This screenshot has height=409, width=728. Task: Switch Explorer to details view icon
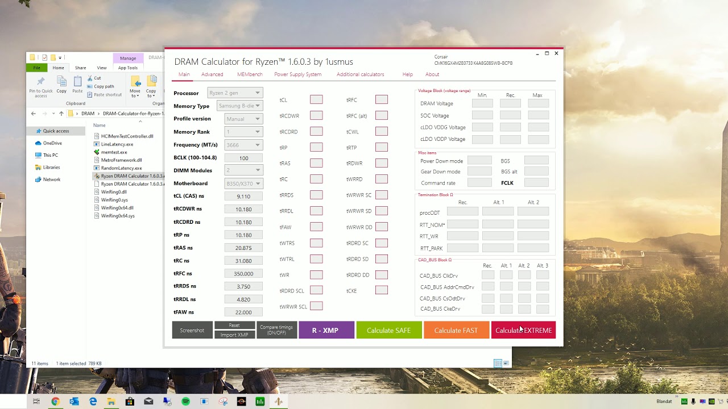[498, 364]
